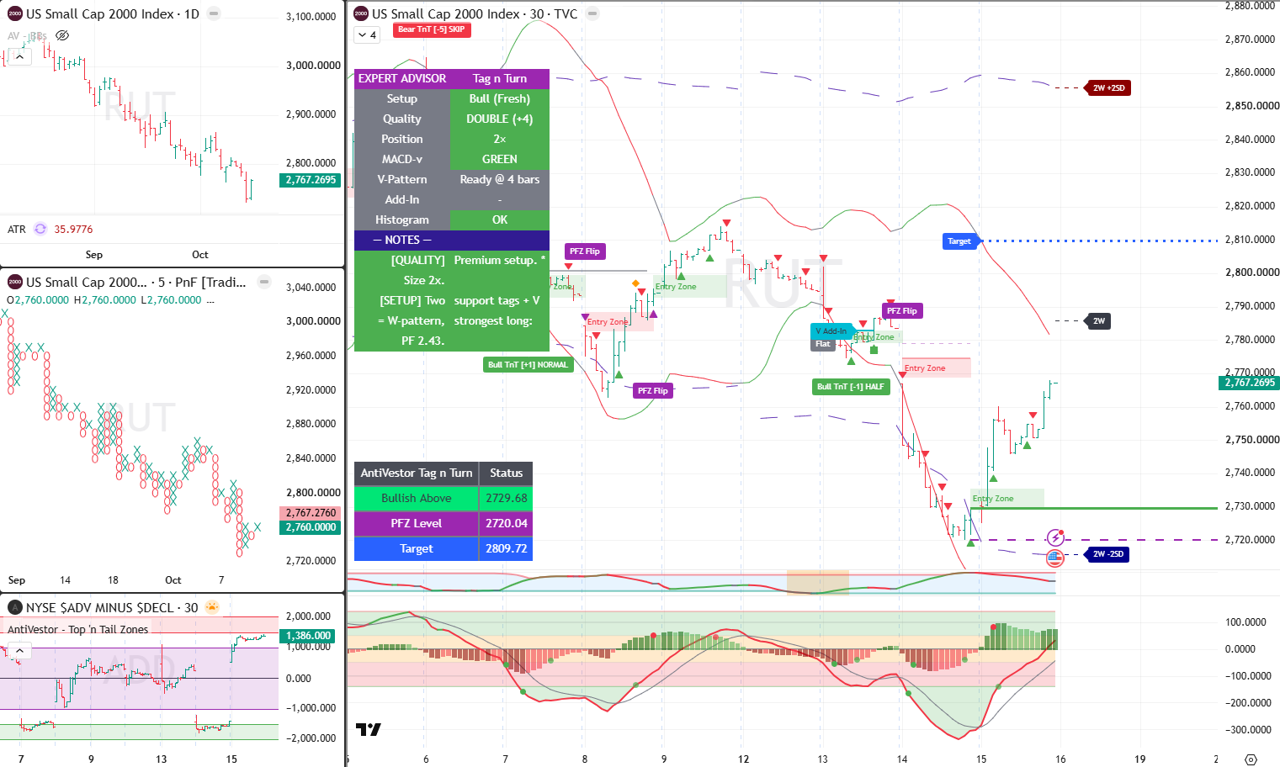This screenshot has height=767, width=1280.
Task: Click the PFZ Level value 2720.04
Action: 506,523
